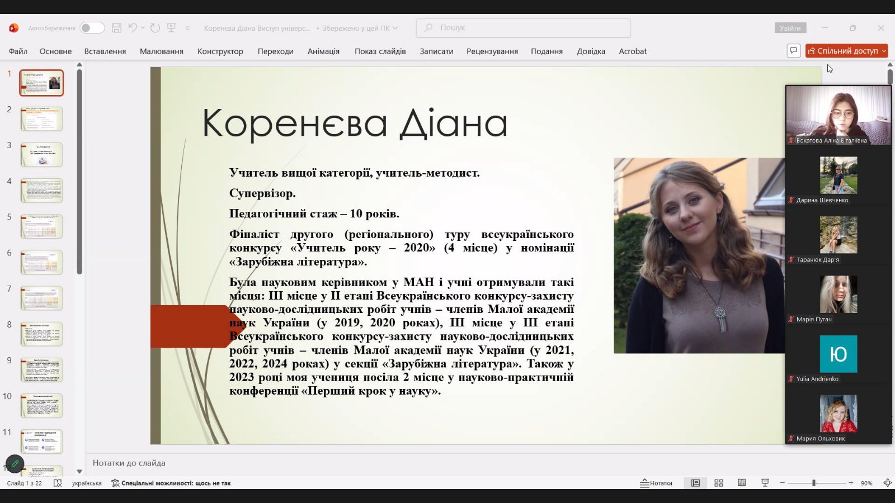
Task: Open the Вставлення ribbon tab
Action: [x=105, y=51]
